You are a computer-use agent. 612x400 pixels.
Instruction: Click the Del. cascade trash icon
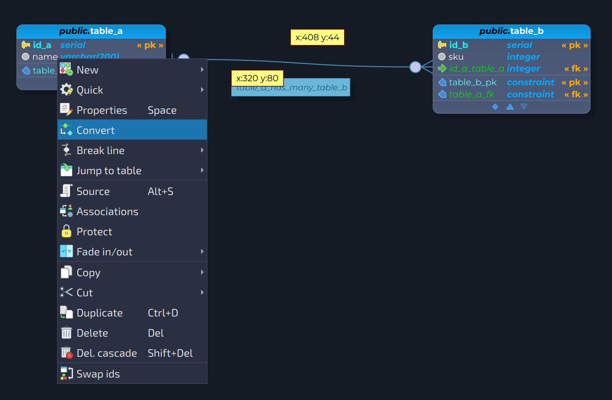[66, 353]
